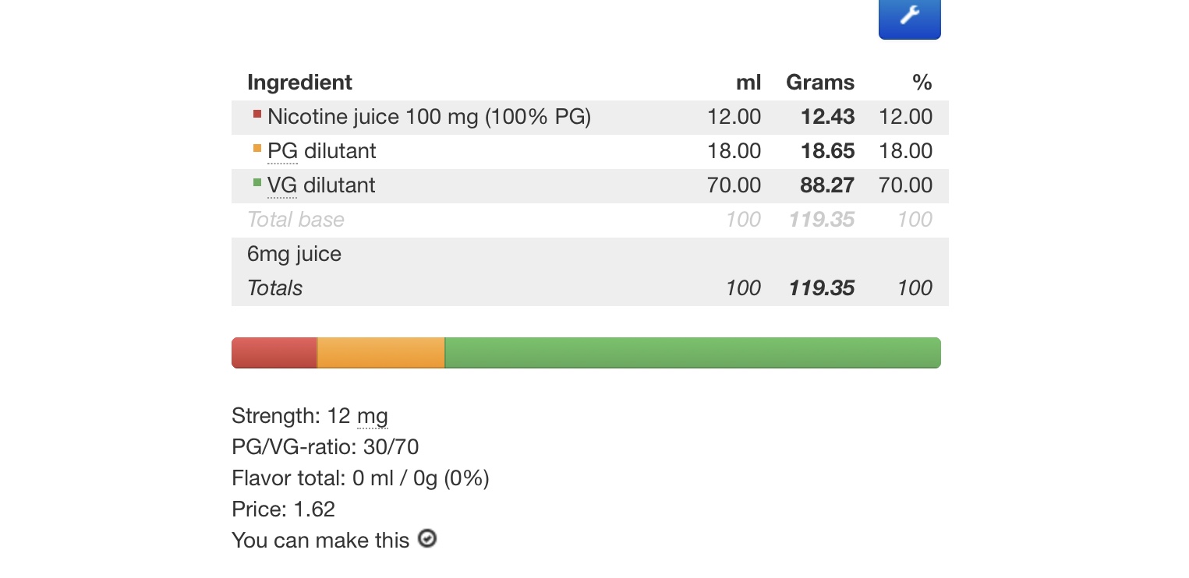
Task: Click the orange PG dilutant color marker
Action: tap(257, 149)
